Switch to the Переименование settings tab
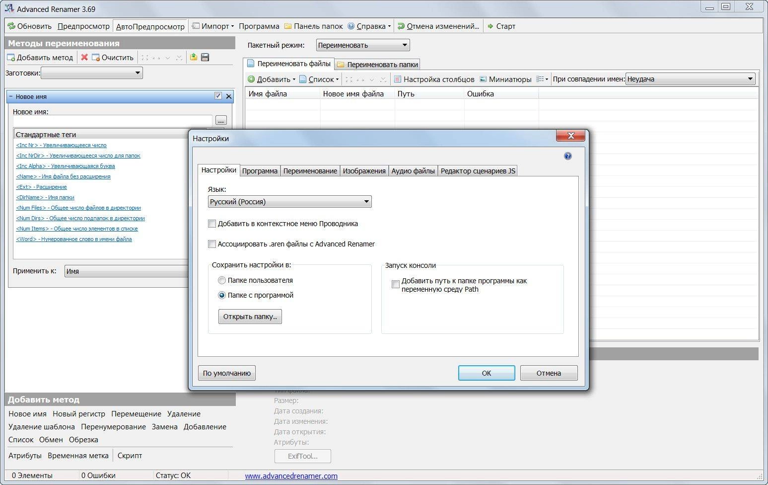Screen dimensions: 768x485 click(x=310, y=171)
